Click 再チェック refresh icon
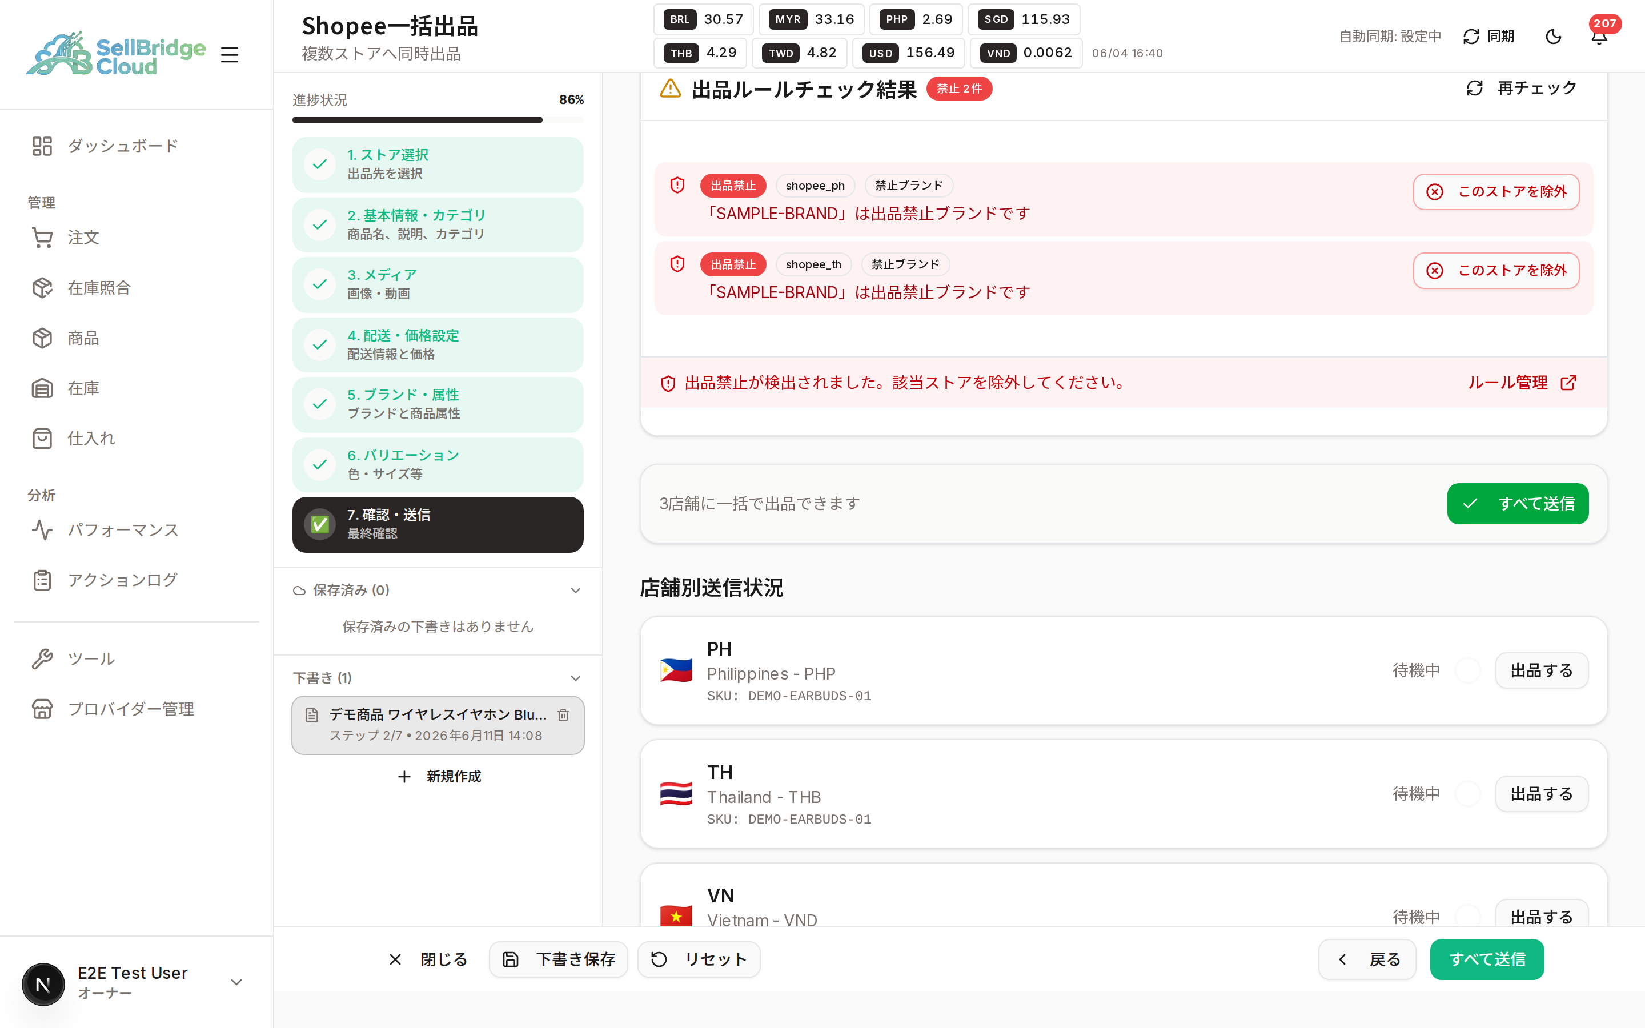The height and width of the screenshot is (1028, 1645). [1474, 88]
